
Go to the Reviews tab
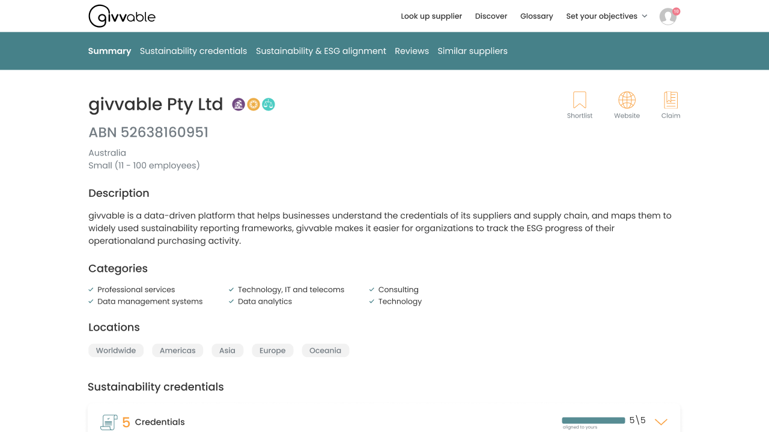pos(412,51)
